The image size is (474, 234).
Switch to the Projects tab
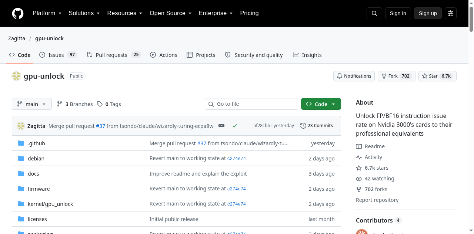tap(201, 55)
